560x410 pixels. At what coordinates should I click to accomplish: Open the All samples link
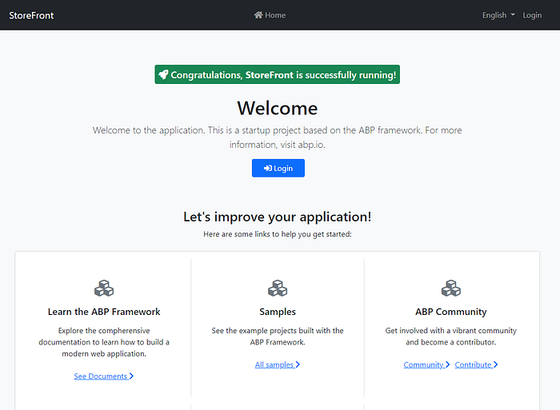(x=277, y=364)
